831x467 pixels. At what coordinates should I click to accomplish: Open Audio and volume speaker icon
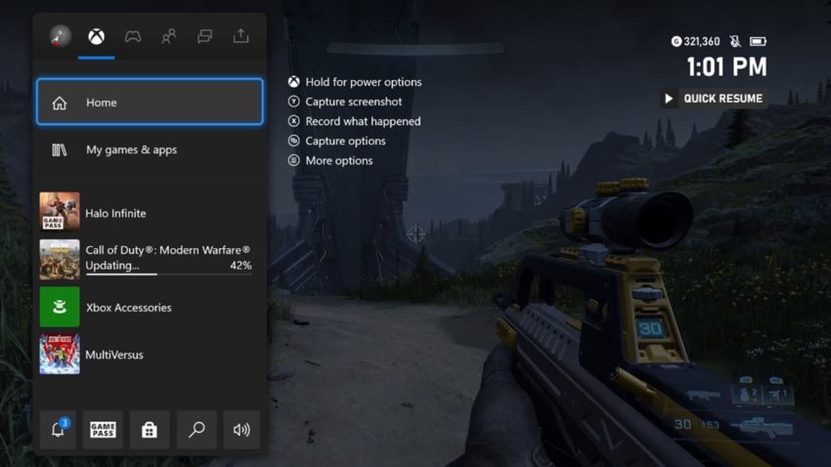241,430
